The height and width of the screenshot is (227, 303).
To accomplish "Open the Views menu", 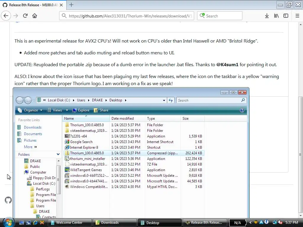I will 55,110.
